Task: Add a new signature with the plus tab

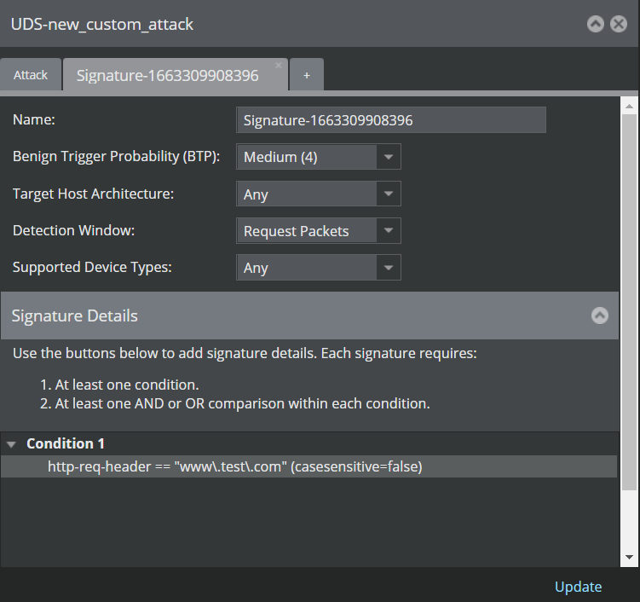Action: pos(307,75)
